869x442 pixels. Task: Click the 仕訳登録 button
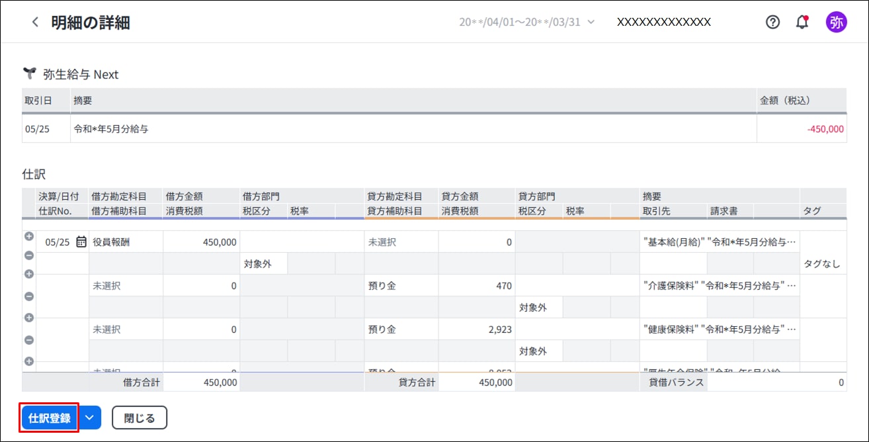point(50,418)
